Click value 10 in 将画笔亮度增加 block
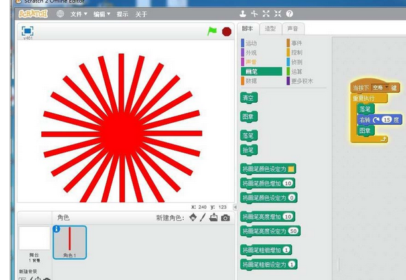Screen dimensions: 406x280 [x=288, y=216]
